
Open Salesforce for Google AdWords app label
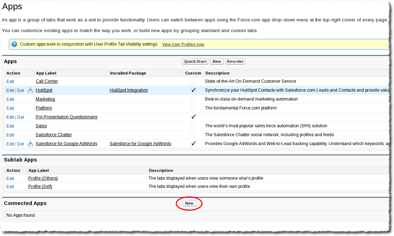pyautogui.click(x=66, y=144)
